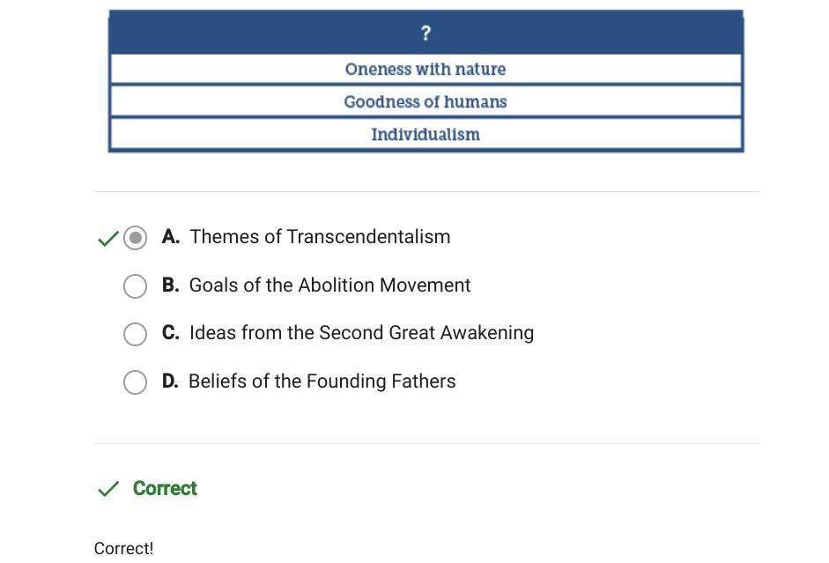Click the green 'Correct' heading
829x563 pixels.
pyautogui.click(x=165, y=489)
